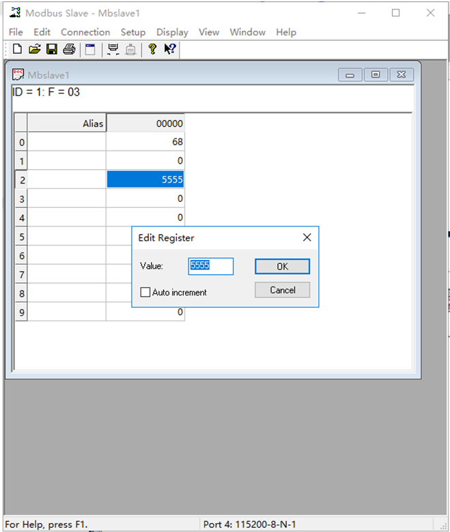
Task: Click the context help arrow icon
Action: (x=170, y=49)
